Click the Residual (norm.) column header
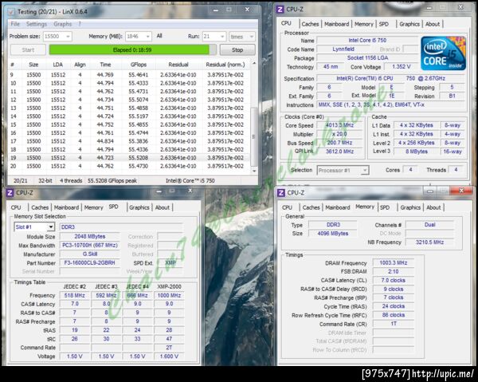This screenshot has width=478, height=382. (225, 65)
